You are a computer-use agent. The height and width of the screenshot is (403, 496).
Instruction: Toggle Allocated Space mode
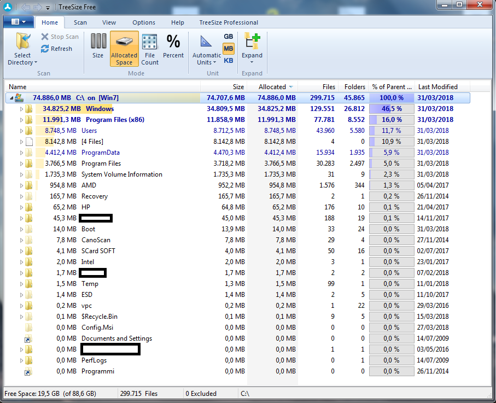(x=124, y=49)
